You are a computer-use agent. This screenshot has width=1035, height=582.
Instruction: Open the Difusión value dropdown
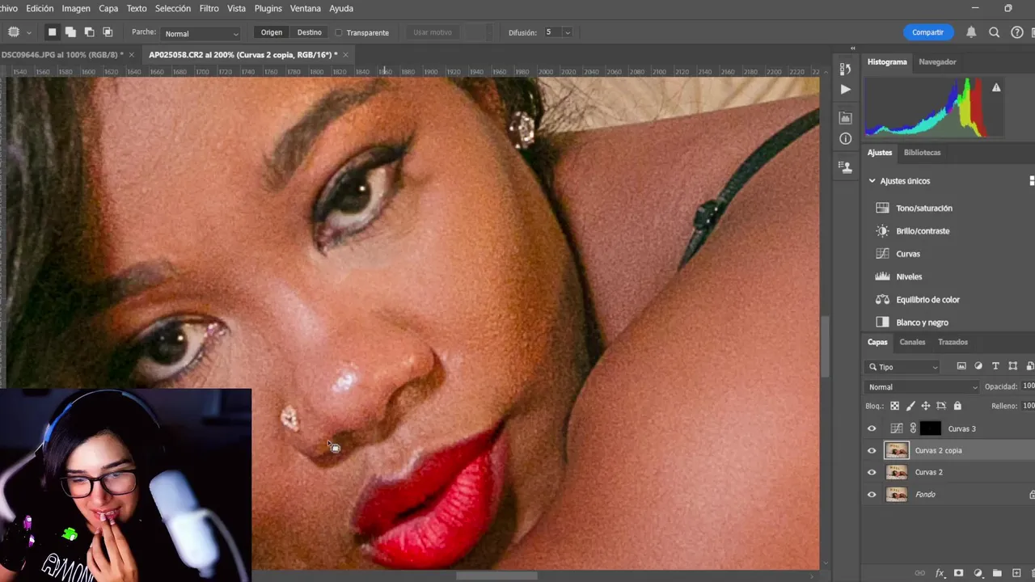pyautogui.click(x=568, y=32)
